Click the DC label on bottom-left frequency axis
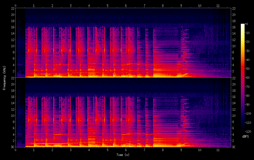The image size is (254, 160). pos(13,147)
